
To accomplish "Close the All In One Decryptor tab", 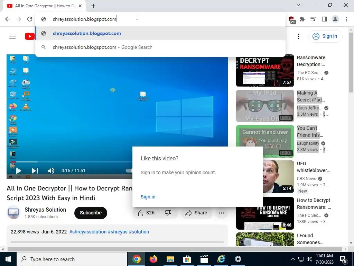I will [80, 6].
